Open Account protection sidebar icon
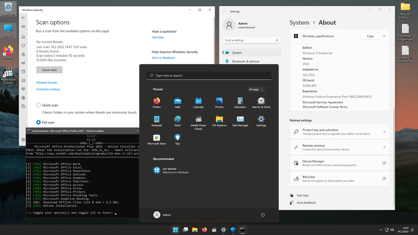 click(x=23, y=54)
